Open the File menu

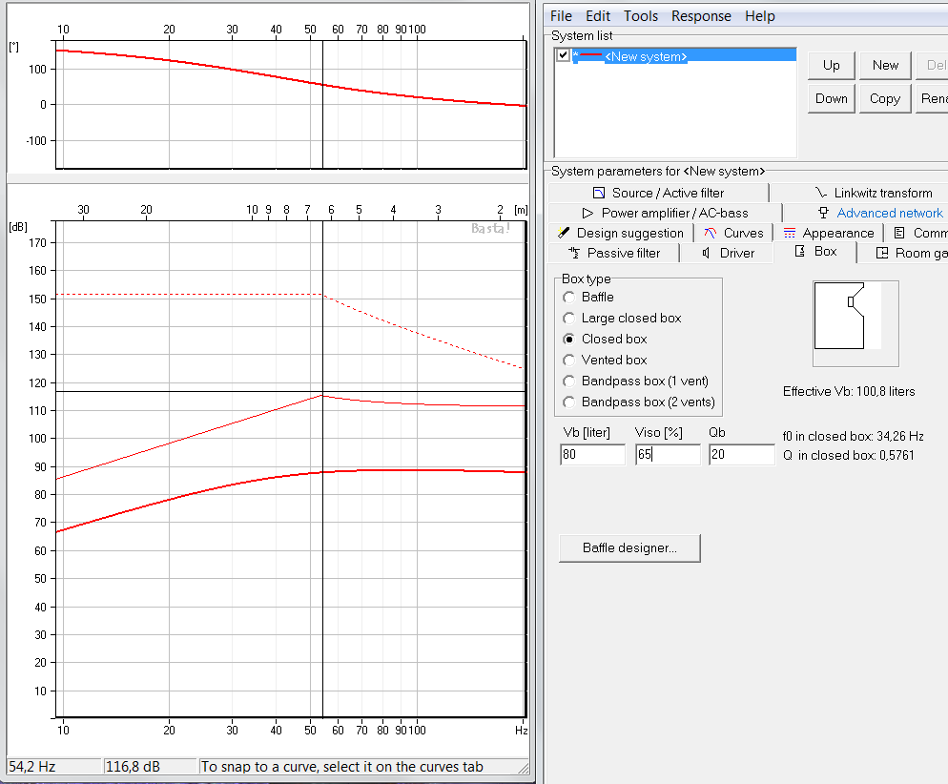click(561, 16)
